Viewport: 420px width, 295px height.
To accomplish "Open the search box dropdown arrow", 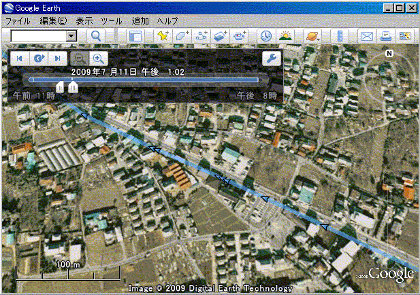I will pos(71,36).
